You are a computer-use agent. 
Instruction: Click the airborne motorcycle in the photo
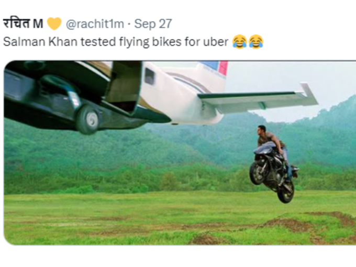tap(274, 172)
